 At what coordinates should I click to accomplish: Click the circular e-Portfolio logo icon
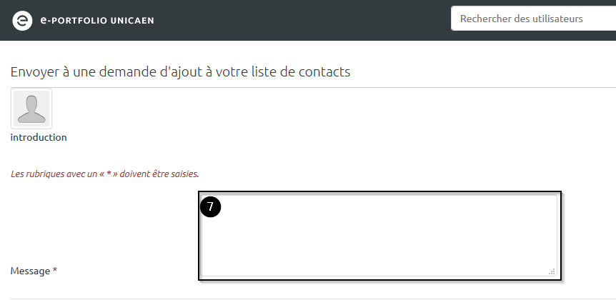pos(22,20)
